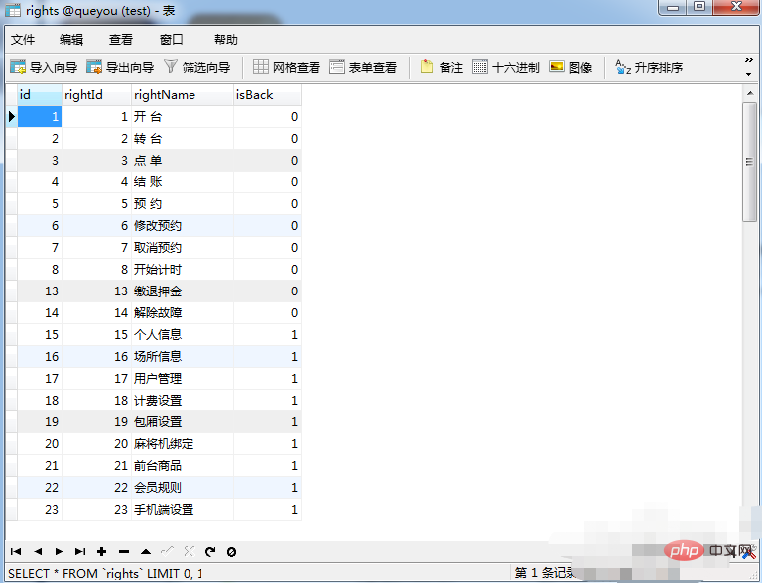Open the Filter Wizard (筛选向导)
This screenshot has height=583, width=762.
[196, 67]
